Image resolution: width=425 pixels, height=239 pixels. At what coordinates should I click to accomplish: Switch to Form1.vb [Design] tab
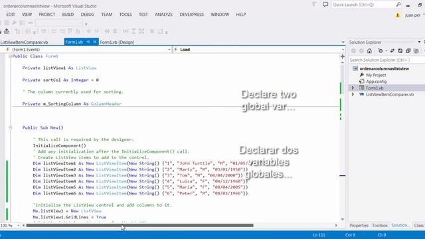(117, 42)
